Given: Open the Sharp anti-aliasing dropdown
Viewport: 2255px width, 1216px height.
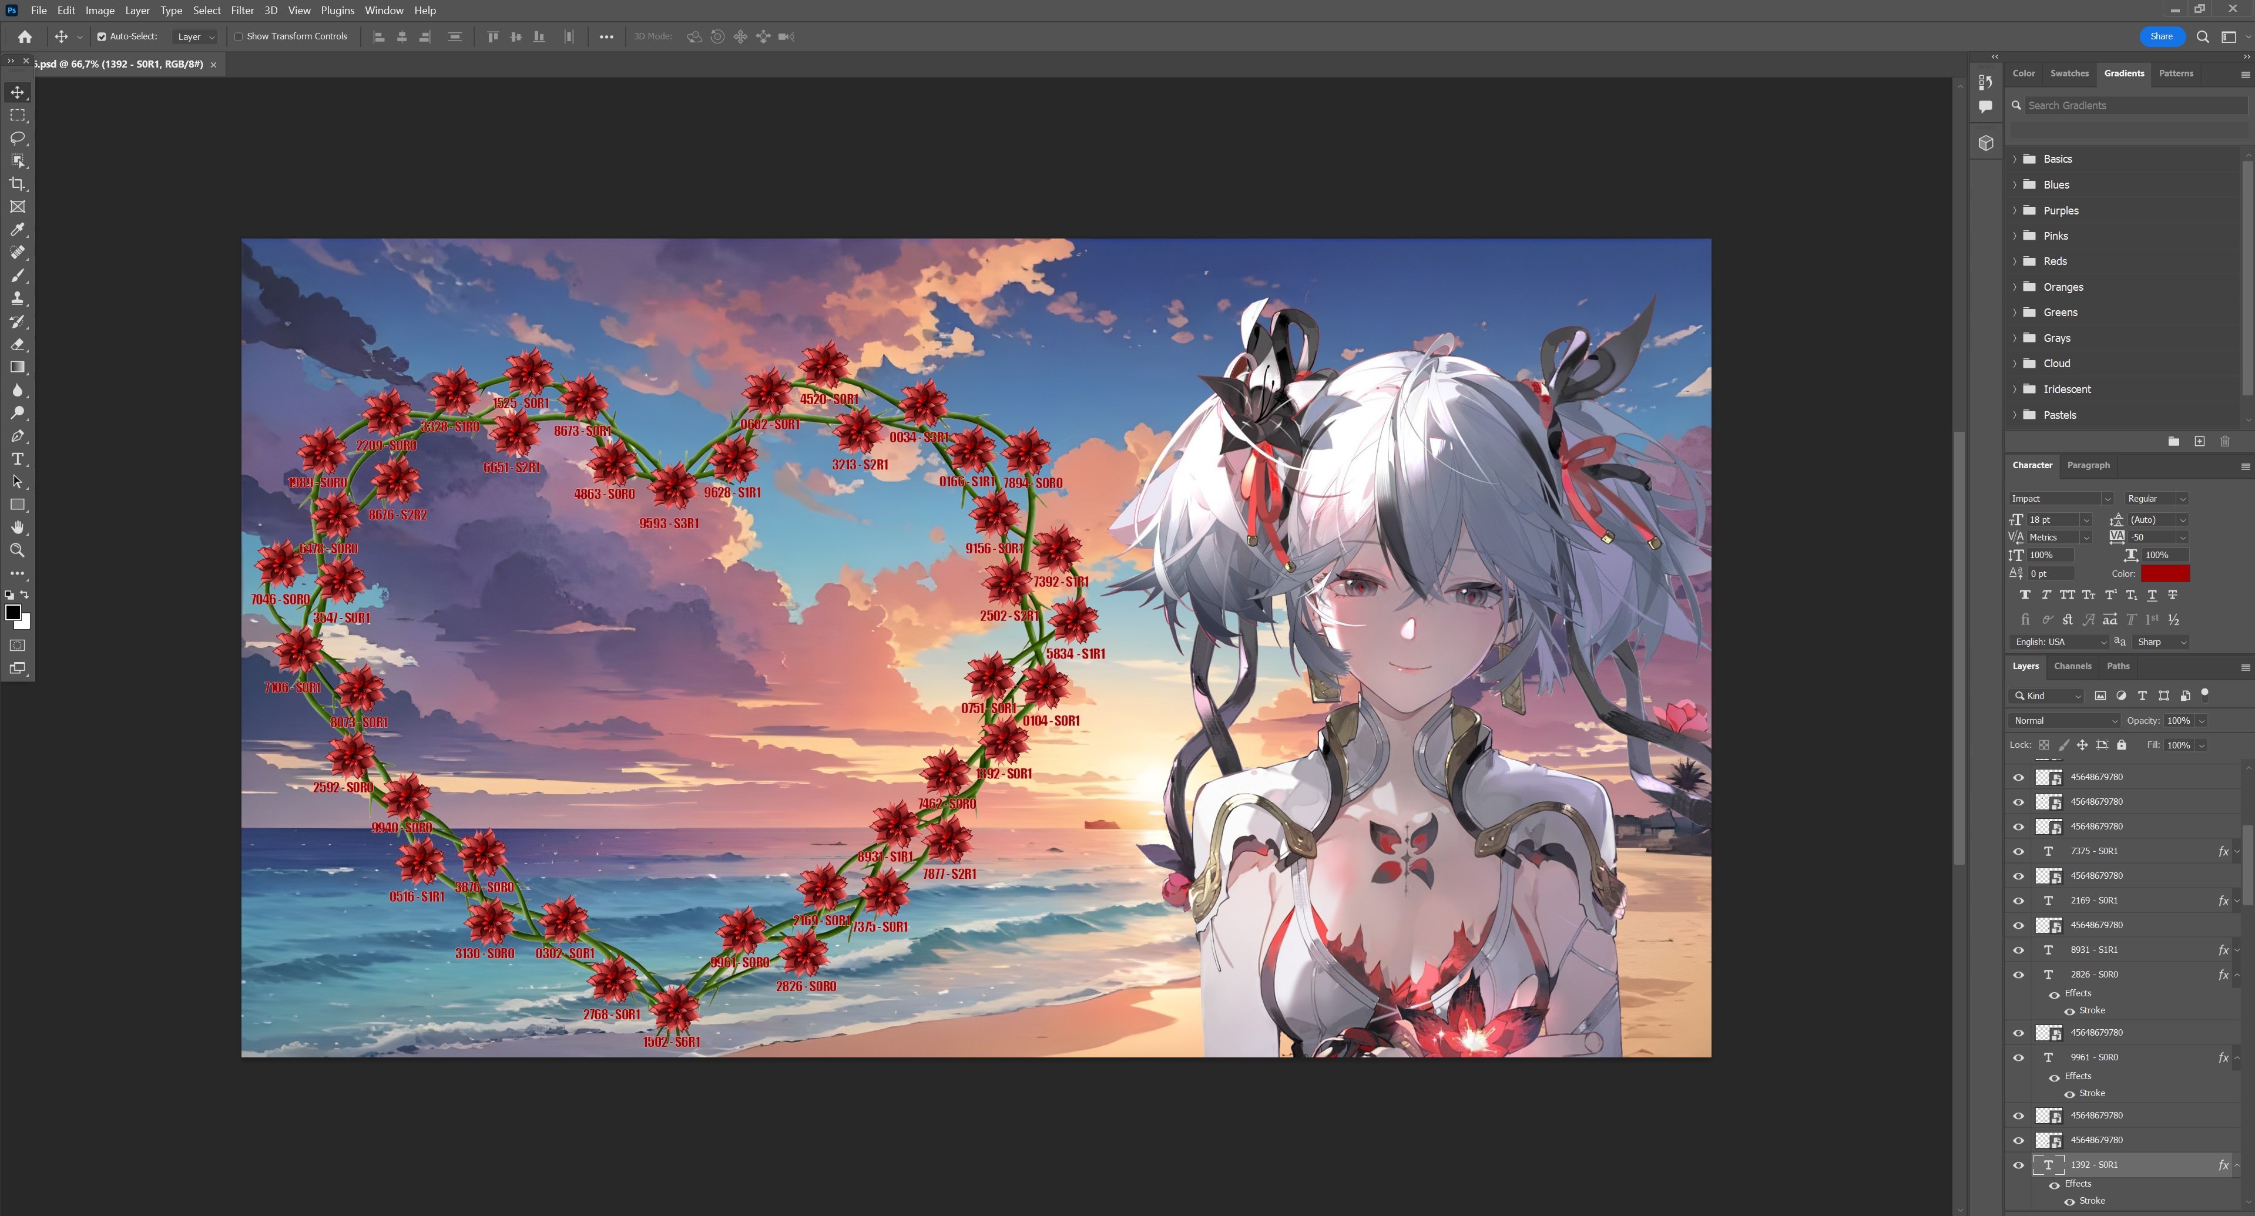Looking at the screenshot, I should pyautogui.click(x=2160, y=643).
